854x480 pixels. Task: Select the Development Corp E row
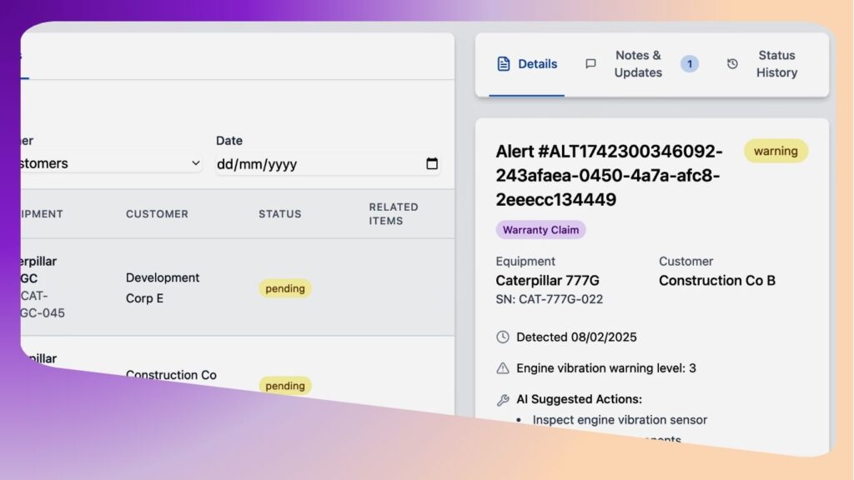tap(238, 287)
